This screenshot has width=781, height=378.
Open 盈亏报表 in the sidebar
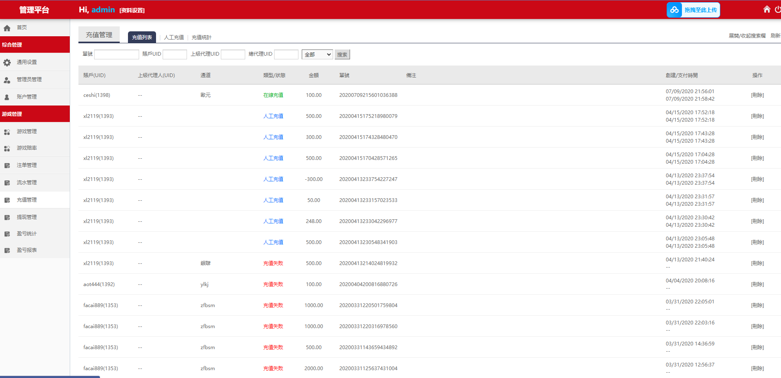pos(27,250)
